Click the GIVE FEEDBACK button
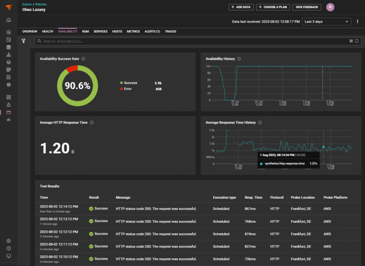The width and height of the screenshot is (365, 266). (x=307, y=7)
